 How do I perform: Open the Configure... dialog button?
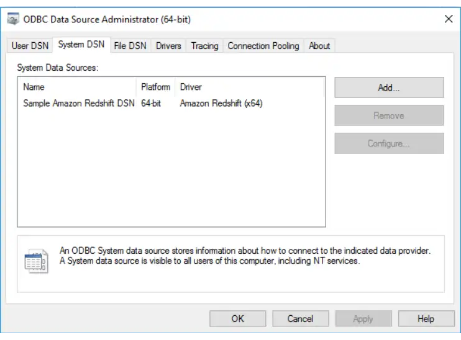click(x=389, y=143)
